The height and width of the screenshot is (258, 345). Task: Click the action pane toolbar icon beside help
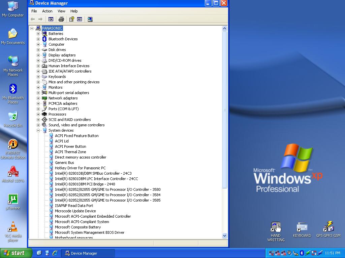tap(80, 19)
